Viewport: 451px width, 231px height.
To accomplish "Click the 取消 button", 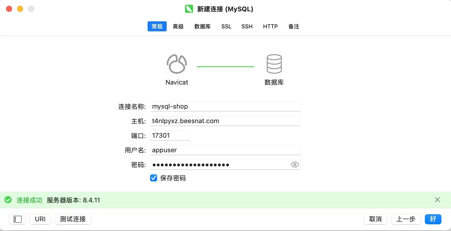I will pyautogui.click(x=376, y=219).
